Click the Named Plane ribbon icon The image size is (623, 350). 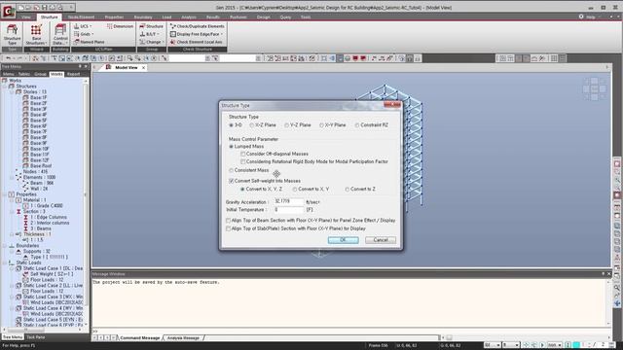[76, 42]
